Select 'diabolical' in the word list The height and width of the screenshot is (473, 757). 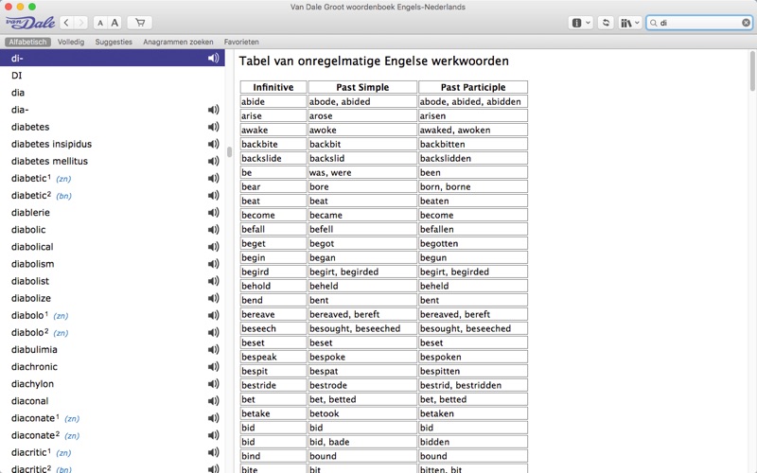click(x=112, y=247)
